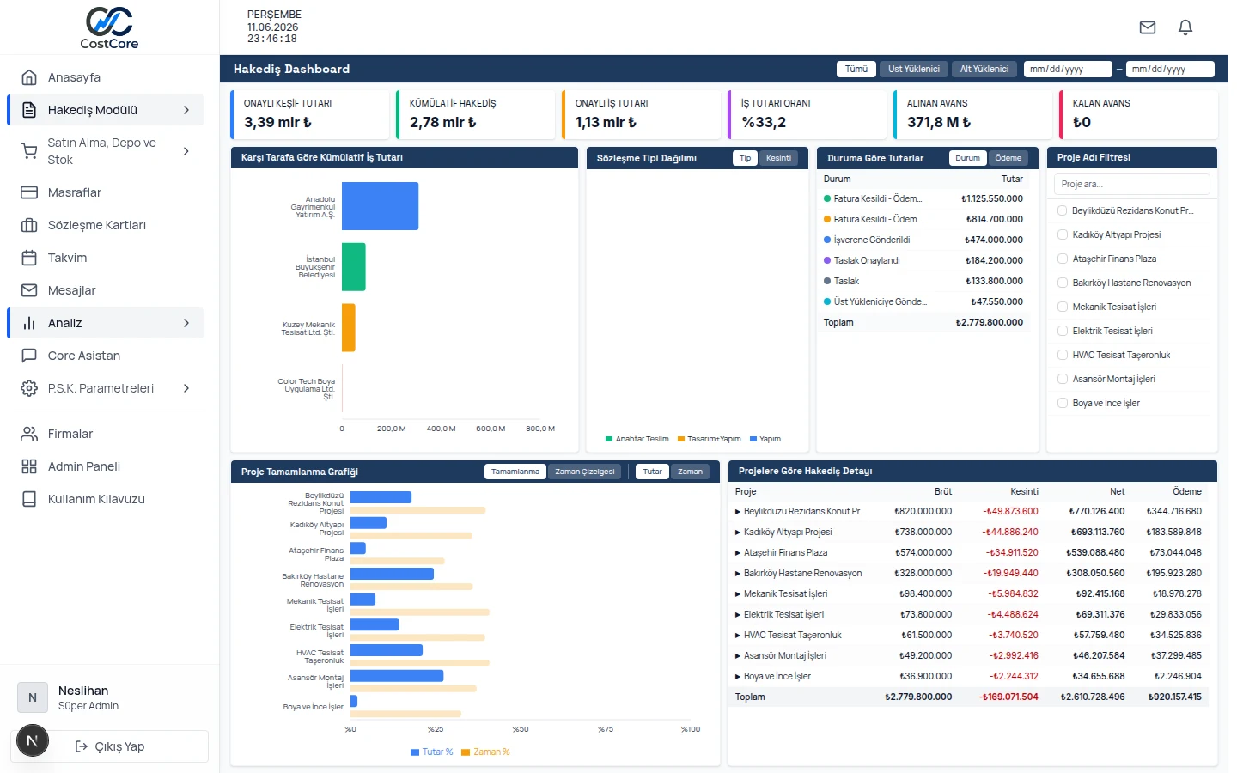Switch Duruma Göre Tutarlar to Ödeme

pos(1008,158)
